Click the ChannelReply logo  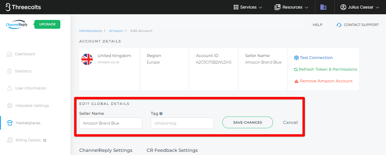click(17, 25)
